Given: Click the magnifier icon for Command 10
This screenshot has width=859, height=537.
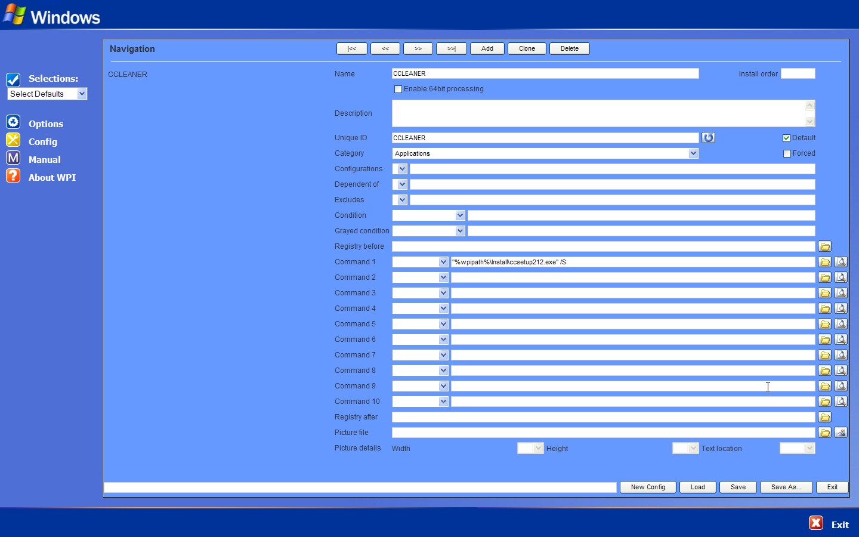Looking at the screenshot, I should click(x=841, y=402).
